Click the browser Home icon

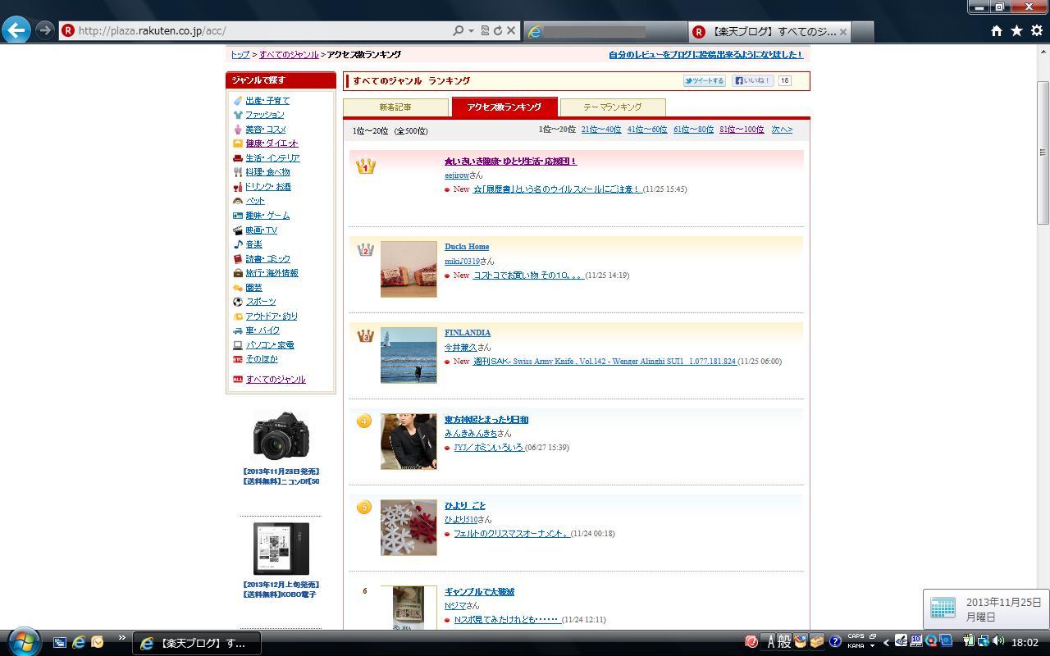click(996, 31)
